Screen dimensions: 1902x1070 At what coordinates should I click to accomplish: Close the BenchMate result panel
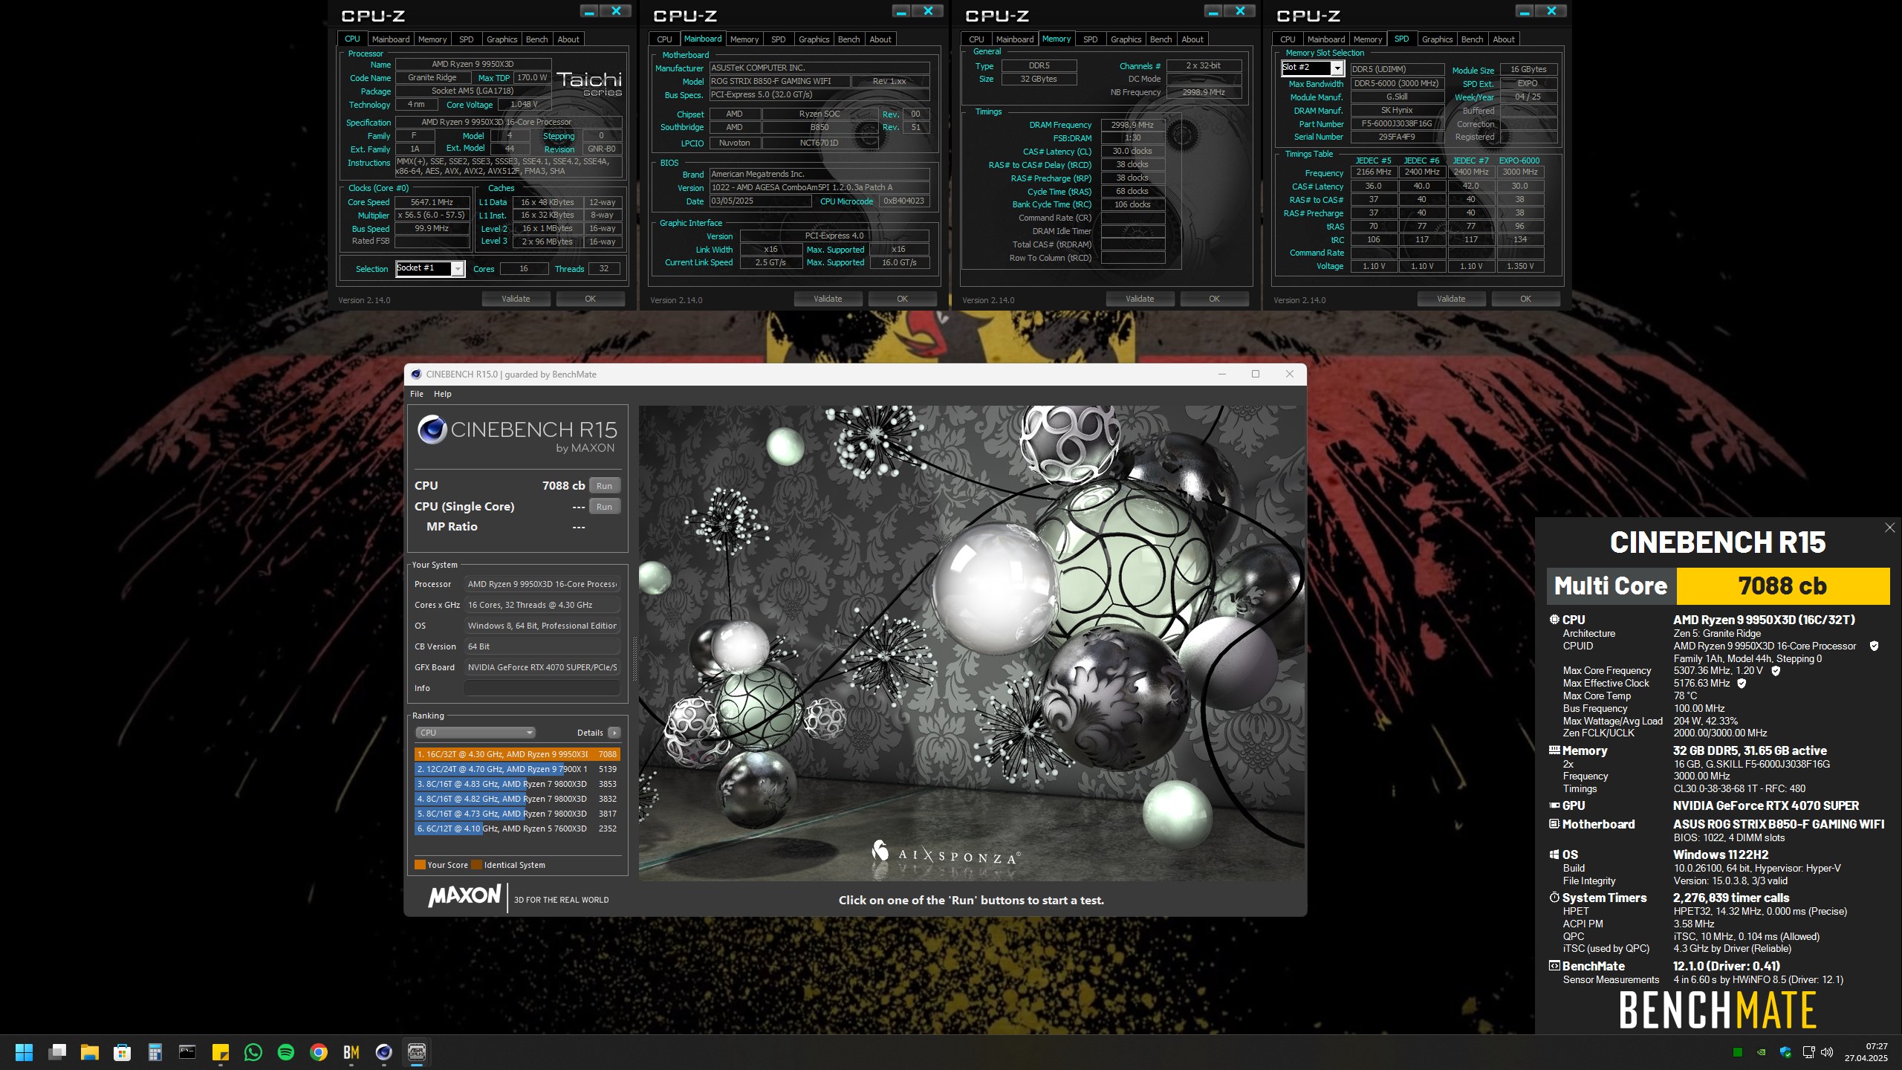pos(1890,528)
